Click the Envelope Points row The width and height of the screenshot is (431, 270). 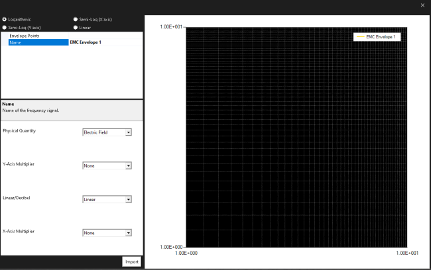(x=72, y=36)
